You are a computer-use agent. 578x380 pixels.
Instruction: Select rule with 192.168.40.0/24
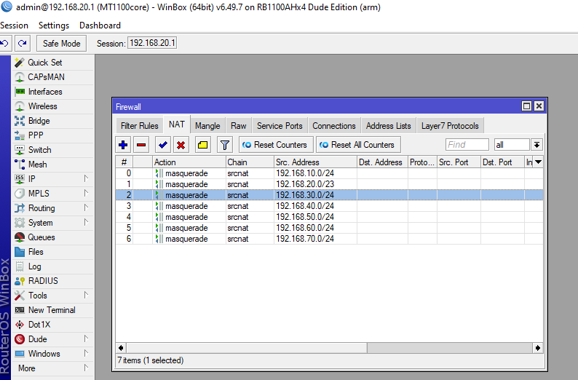(329, 206)
